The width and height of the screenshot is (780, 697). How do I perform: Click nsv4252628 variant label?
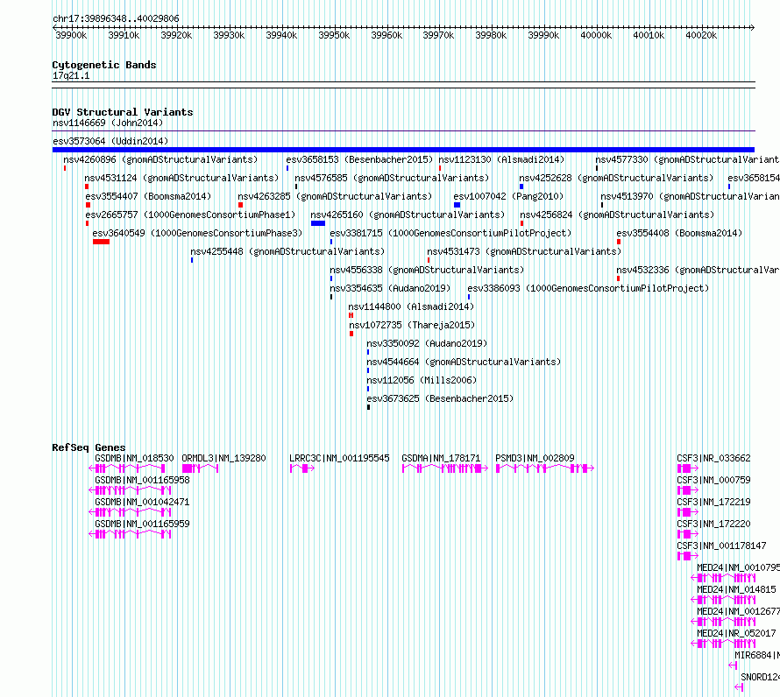(x=616, y=178)
